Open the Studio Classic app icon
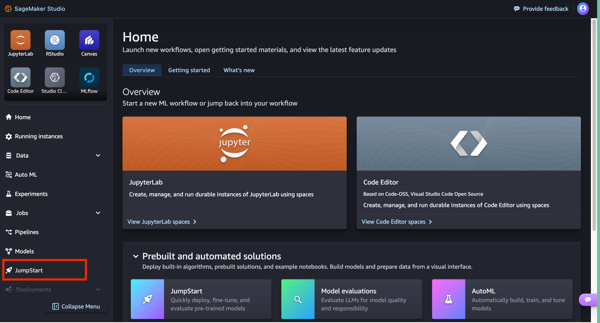Screen dimensions: 600x323 pyautogui.click(x=55, y=77)
